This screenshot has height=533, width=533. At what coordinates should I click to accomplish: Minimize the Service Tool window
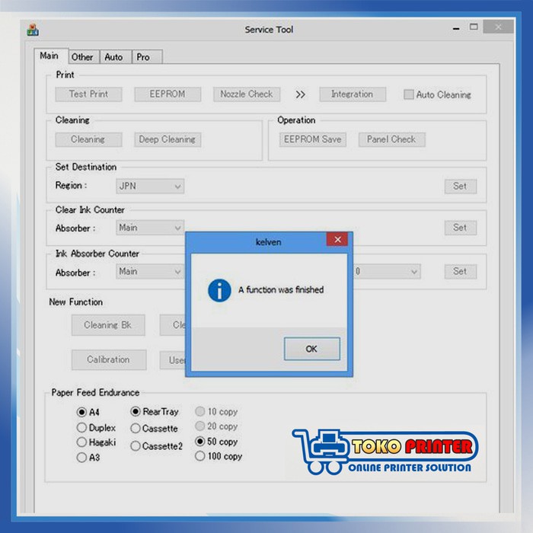456,29
